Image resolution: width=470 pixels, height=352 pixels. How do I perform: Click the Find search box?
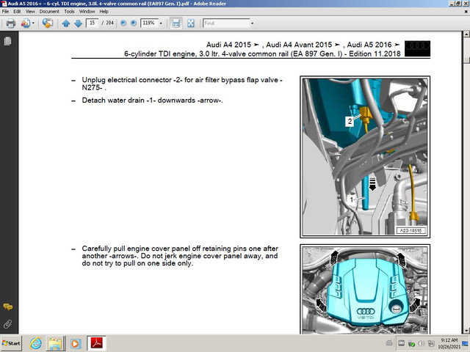226,23
